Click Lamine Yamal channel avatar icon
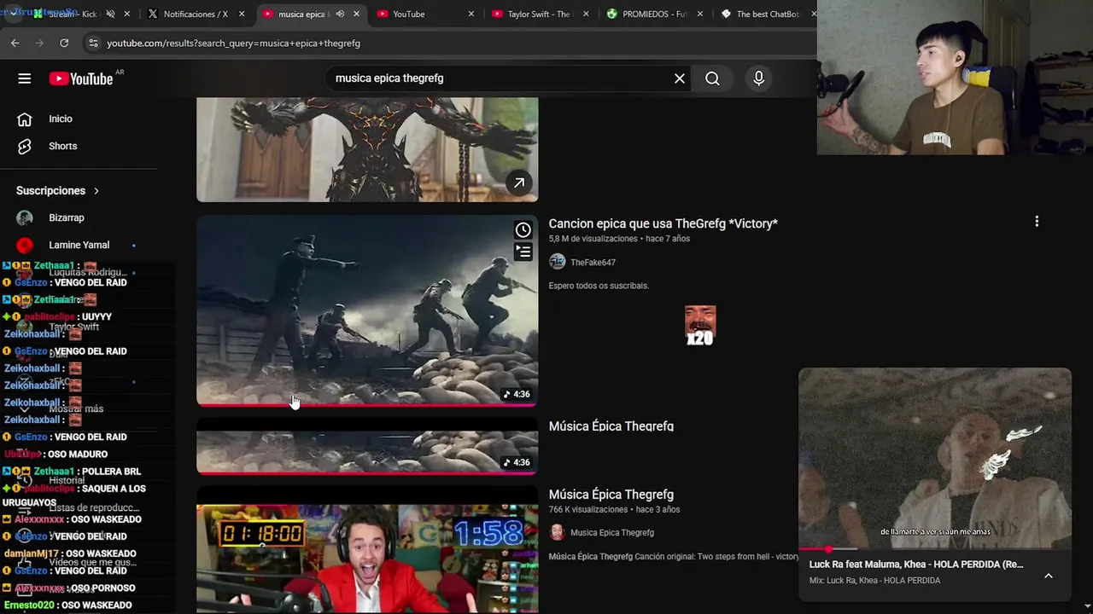Image resolution: width=1093 pixels, height=614 pixels. click(25, 245)
